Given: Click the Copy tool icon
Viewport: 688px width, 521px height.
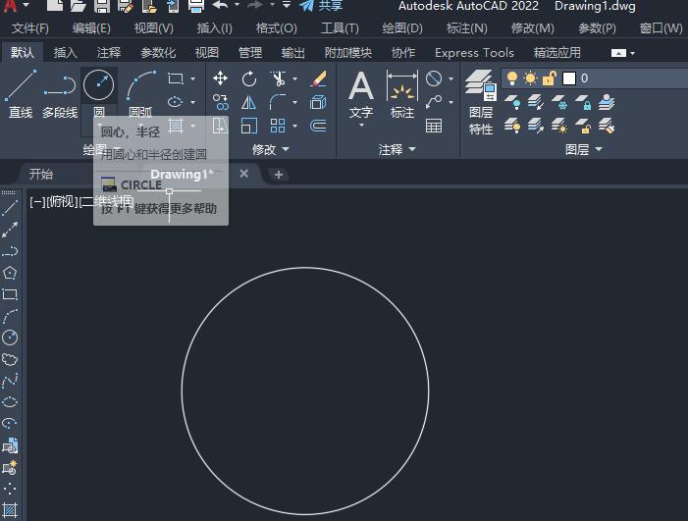Looking at the screenshot, I should pyautogui.click(x=220, y=102).
